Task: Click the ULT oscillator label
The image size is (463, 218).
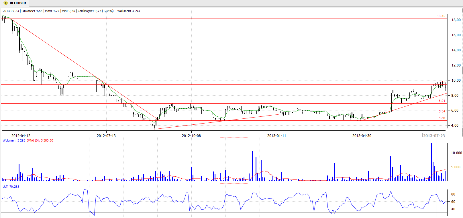Action: (x=11, y=187)
